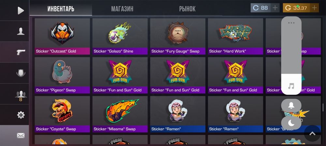Select Sticker "Outcast" Gold item
Viewport: 326px width, 146px height.
62,36
